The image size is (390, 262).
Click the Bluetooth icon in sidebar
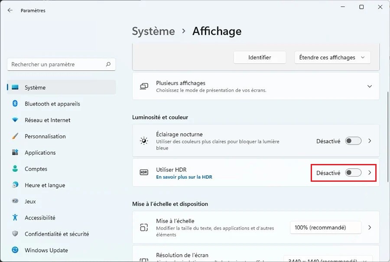pyautogui.click(x=15, y=103)
